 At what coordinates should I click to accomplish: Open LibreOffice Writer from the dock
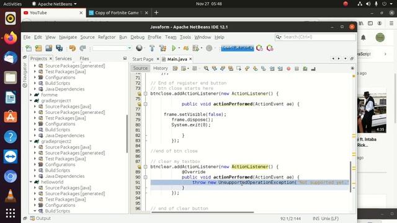(11, 97)
